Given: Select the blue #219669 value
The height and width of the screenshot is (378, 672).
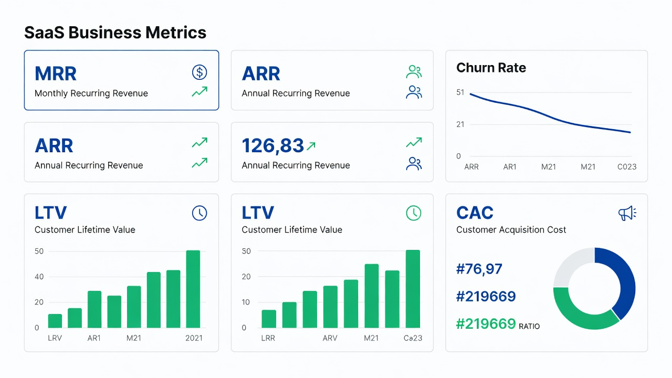Looking at the screenshot, I should pyautogui.click(x=486, y=297).
